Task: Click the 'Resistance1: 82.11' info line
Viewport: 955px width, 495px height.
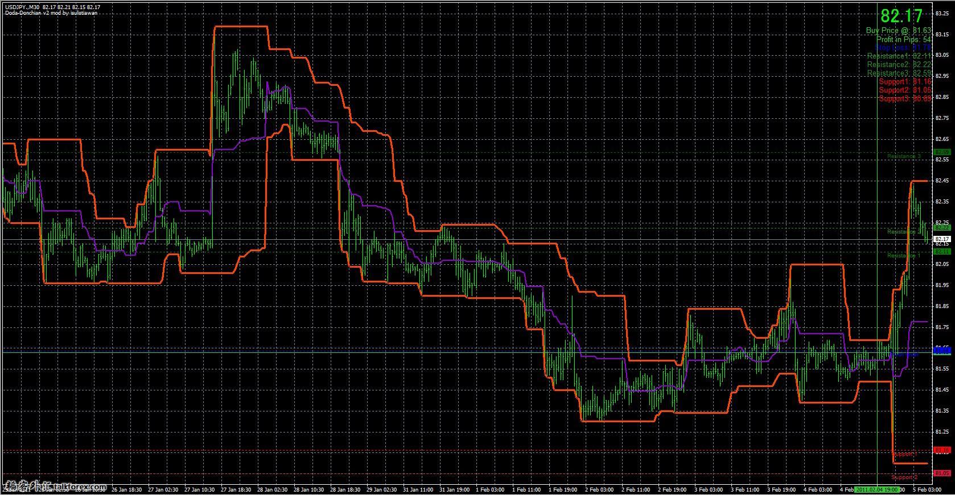Action: coord(899,56)
